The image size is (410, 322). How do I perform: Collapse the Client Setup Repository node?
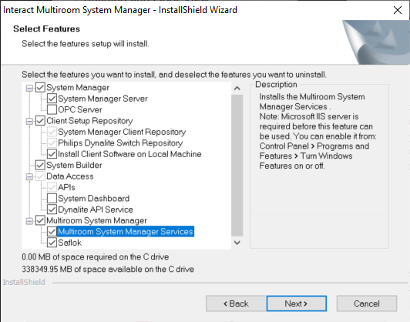[x=29, y=121]
